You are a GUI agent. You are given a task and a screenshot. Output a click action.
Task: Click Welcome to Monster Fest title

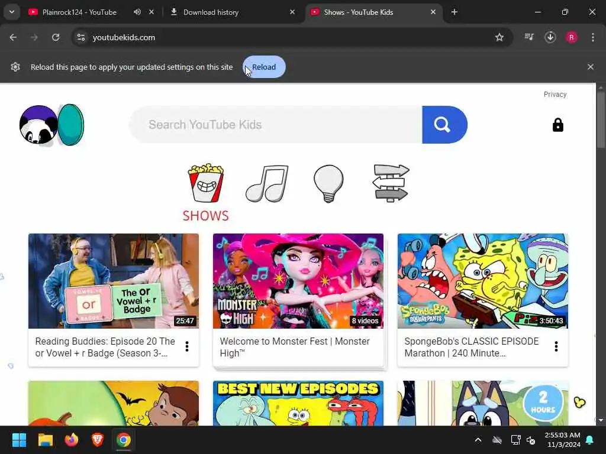point(295,347)
